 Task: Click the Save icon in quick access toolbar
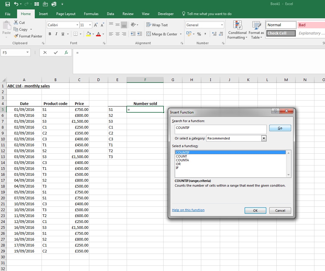[8, 4]
